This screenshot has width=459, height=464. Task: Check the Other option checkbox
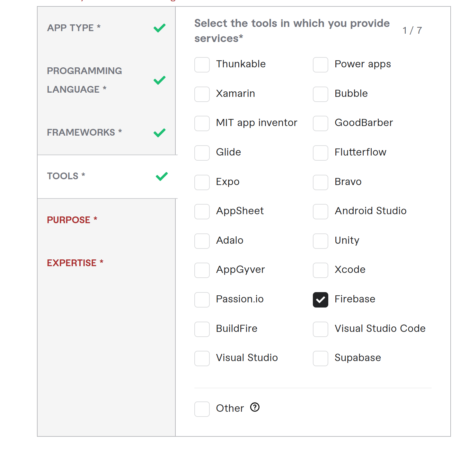(202, 409)
